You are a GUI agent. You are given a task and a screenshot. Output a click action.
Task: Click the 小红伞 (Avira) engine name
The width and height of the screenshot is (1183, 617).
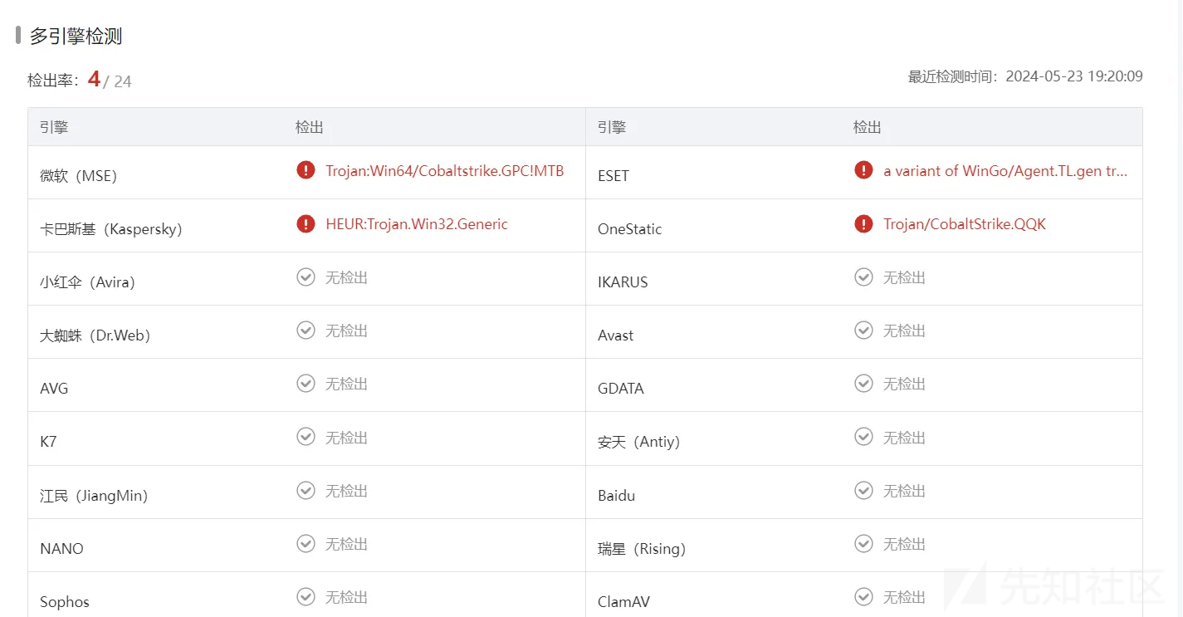87,282
